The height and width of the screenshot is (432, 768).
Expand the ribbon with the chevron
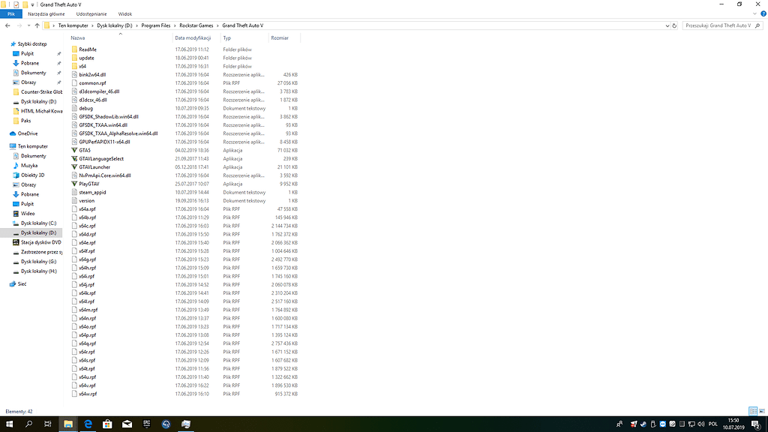(x=754, y=14)
